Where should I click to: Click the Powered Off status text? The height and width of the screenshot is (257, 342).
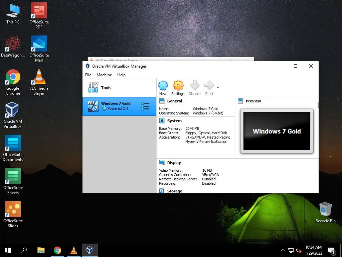[x=118, y=108]
